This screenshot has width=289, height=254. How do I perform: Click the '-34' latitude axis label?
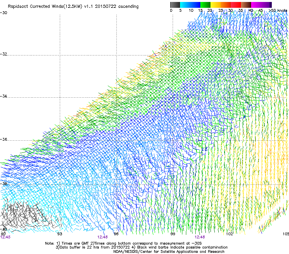(x=4, y=96)
